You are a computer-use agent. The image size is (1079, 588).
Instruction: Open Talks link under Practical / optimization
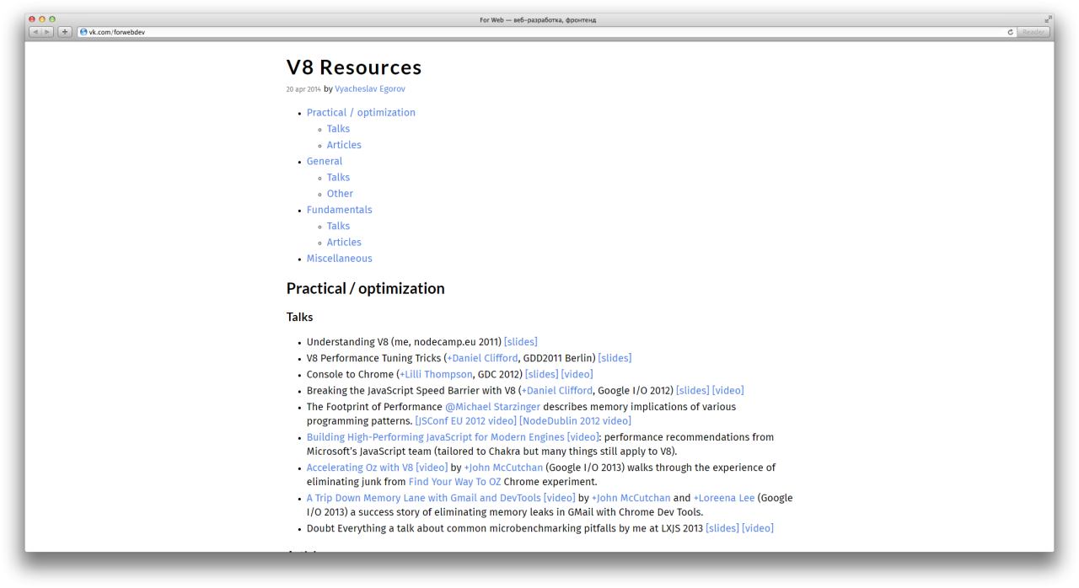click(x=338, y=129)
